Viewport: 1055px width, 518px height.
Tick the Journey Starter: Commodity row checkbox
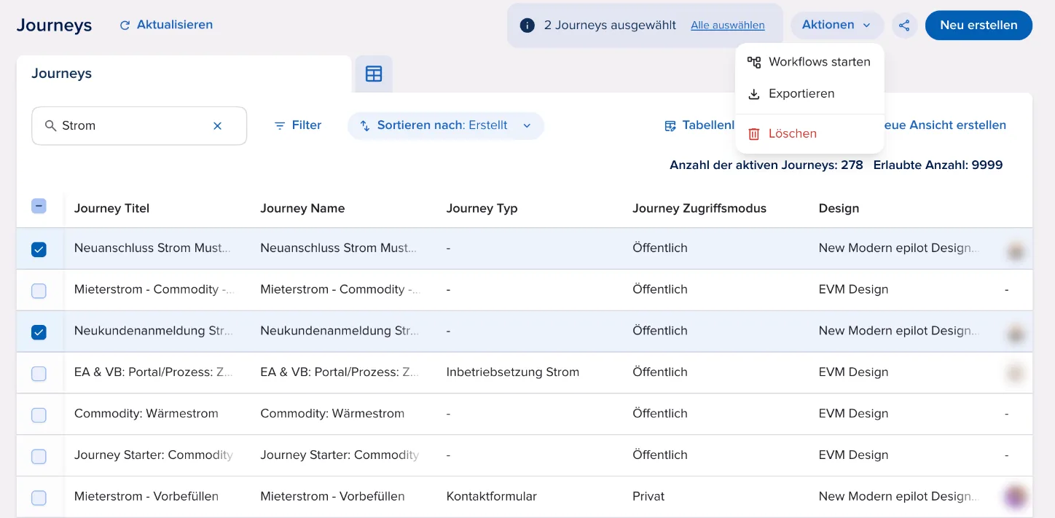click(x=39, y=457)
